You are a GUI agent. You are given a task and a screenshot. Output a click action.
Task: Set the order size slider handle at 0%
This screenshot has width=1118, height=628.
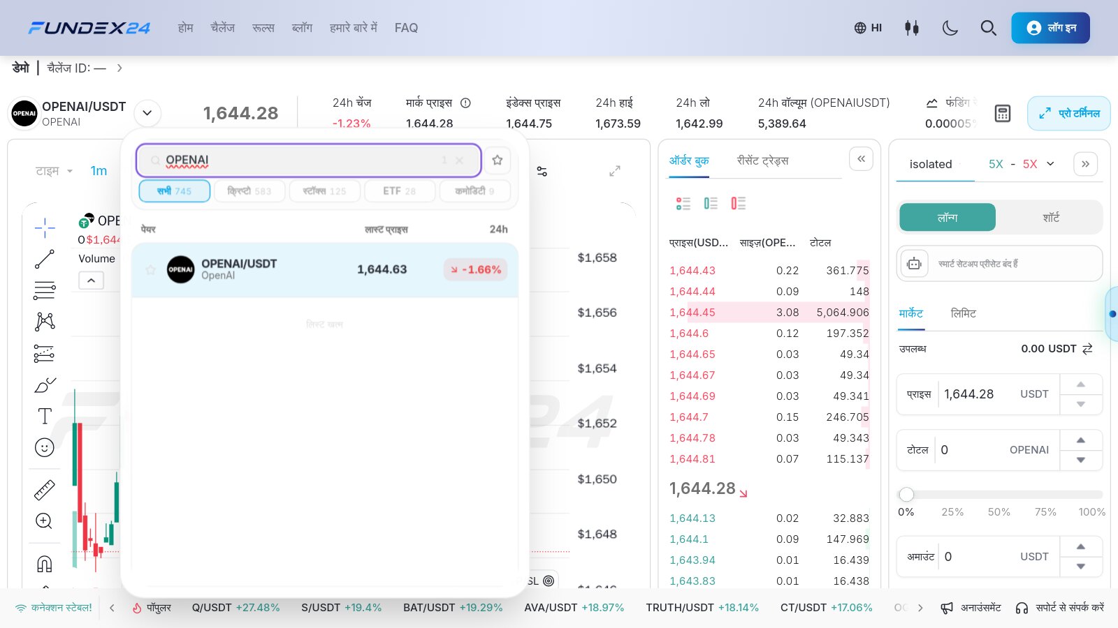[x=906, y=495]
